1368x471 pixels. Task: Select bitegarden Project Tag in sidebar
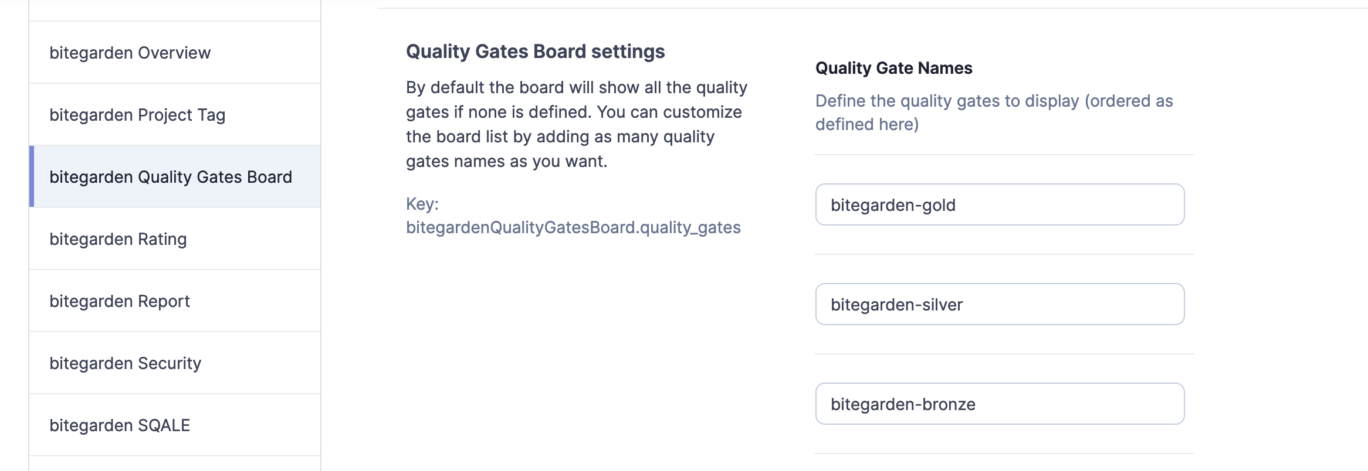[x=137, y=115]
